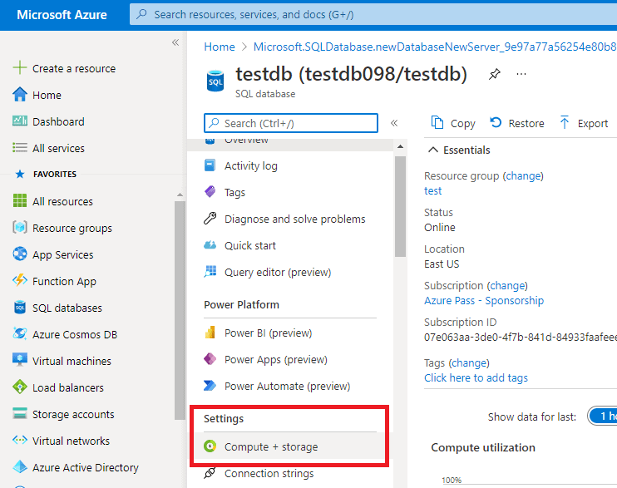Click the resource menu scroll up arrow

400,146
